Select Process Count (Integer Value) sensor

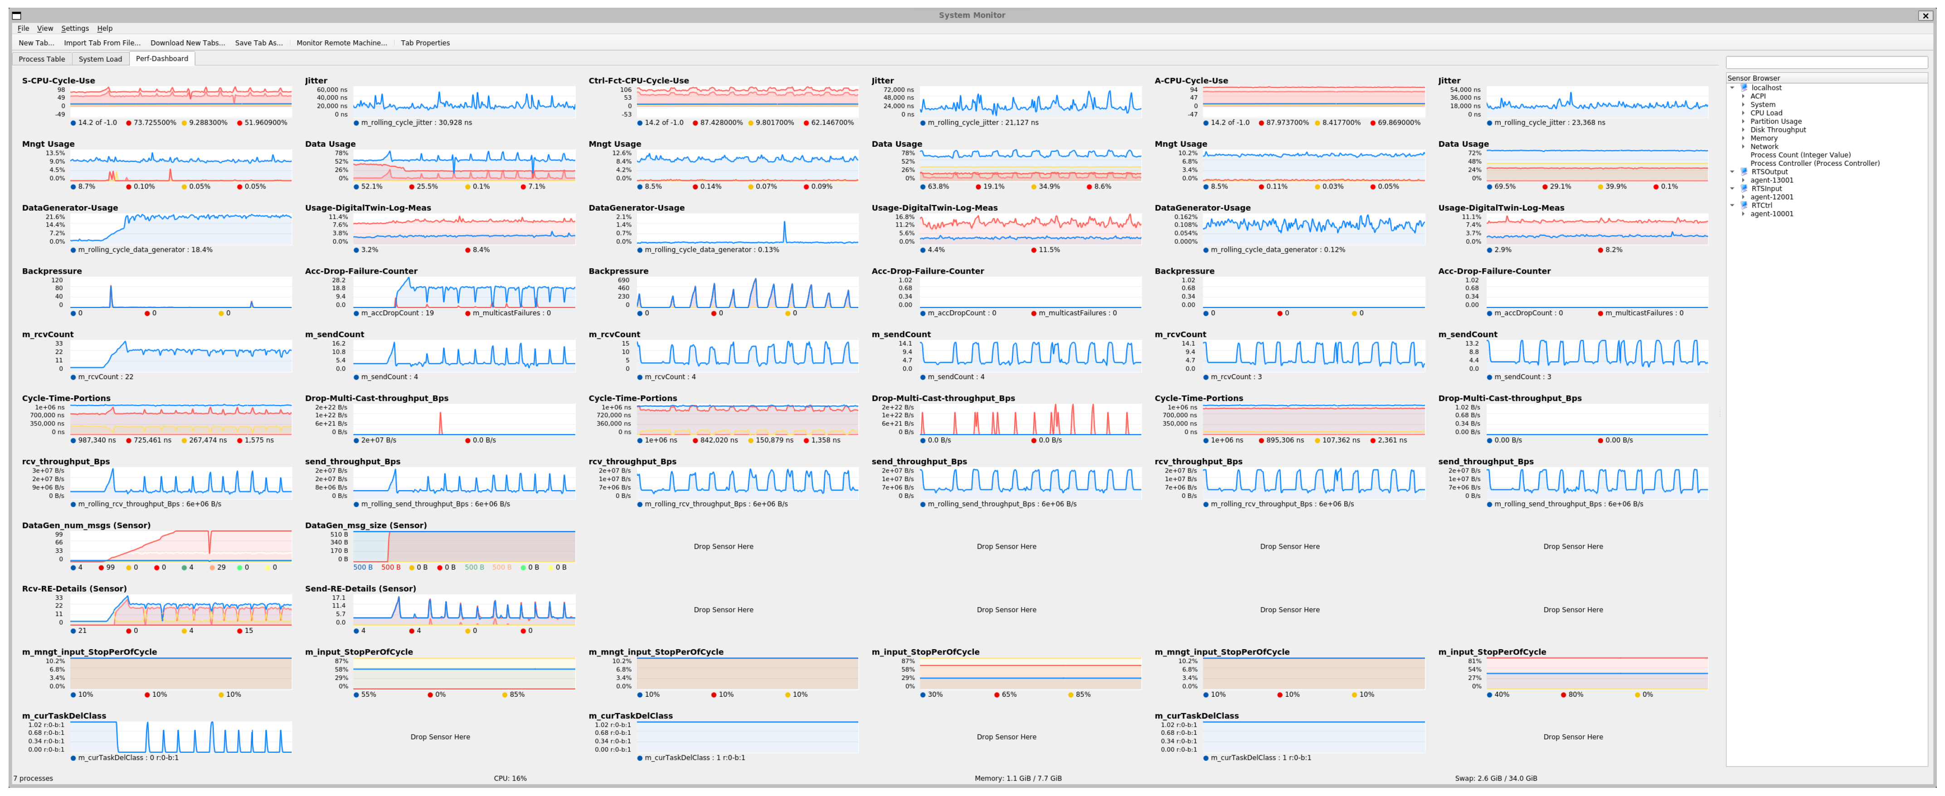[1800, 154]
